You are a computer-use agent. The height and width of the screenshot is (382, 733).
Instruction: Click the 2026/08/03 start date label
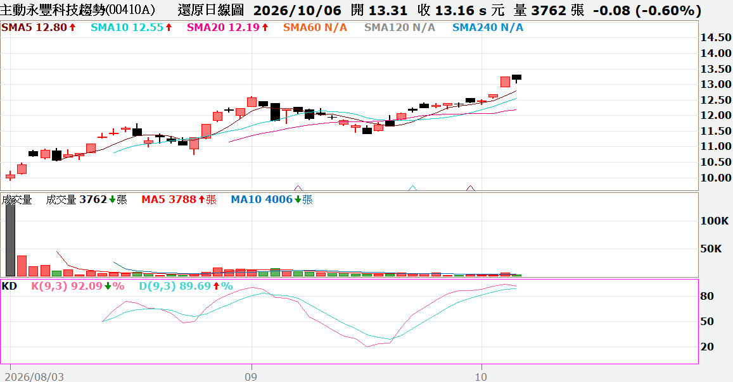point(35,376)
